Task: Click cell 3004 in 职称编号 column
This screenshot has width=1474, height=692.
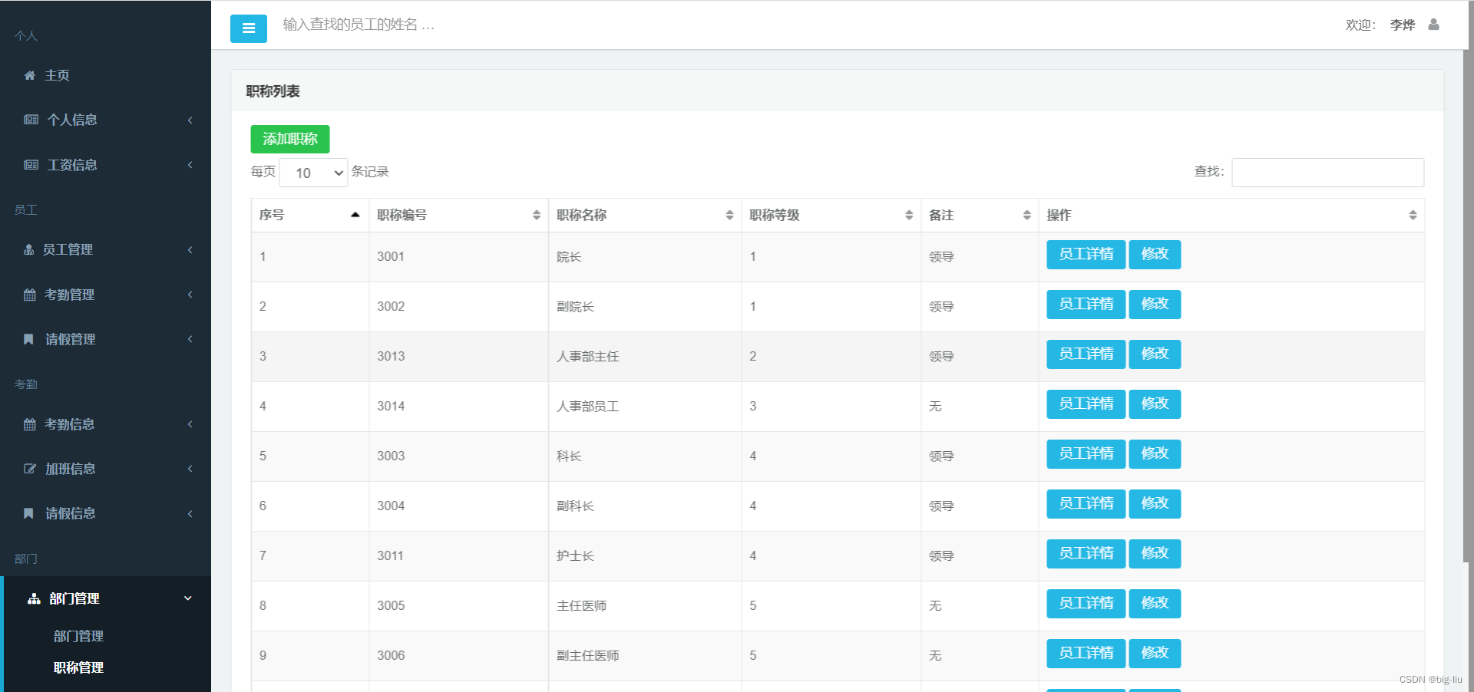Action: 458,506
